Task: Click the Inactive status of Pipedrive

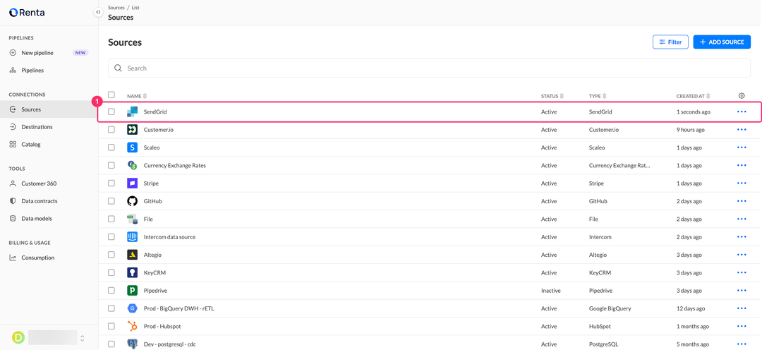Action: (x=550, y=290)
